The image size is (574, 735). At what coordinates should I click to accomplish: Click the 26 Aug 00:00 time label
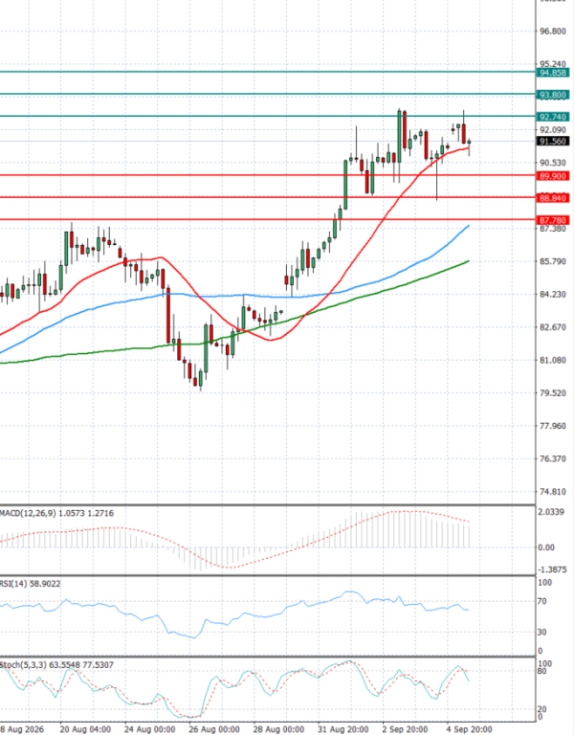214,730
